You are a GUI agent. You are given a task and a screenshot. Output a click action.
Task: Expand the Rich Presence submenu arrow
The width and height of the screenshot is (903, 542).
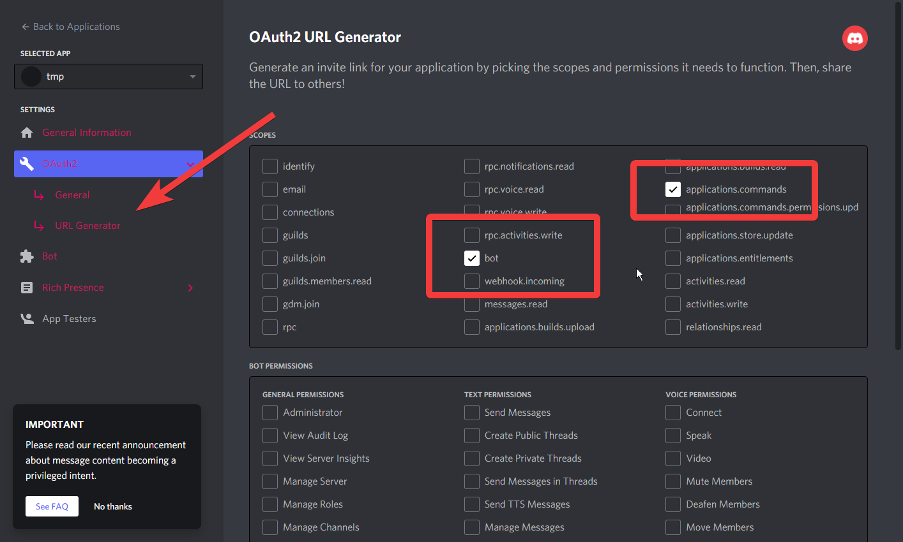click(190, 288)
